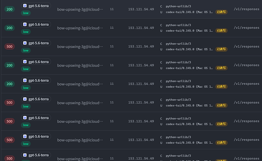The height and width of the screenshot is (161, 262).
Task: Click IP 153.121.54.49 in the fourth row
Action: 141,65
